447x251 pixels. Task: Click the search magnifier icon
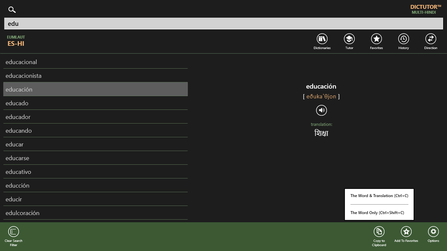click(x=12, y=10)
